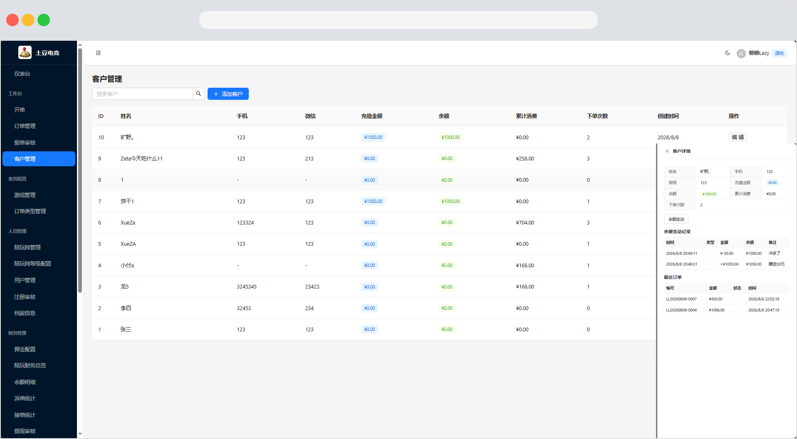Click the ¥1000.00 balance tag for 旷野。

pos(450,137)
